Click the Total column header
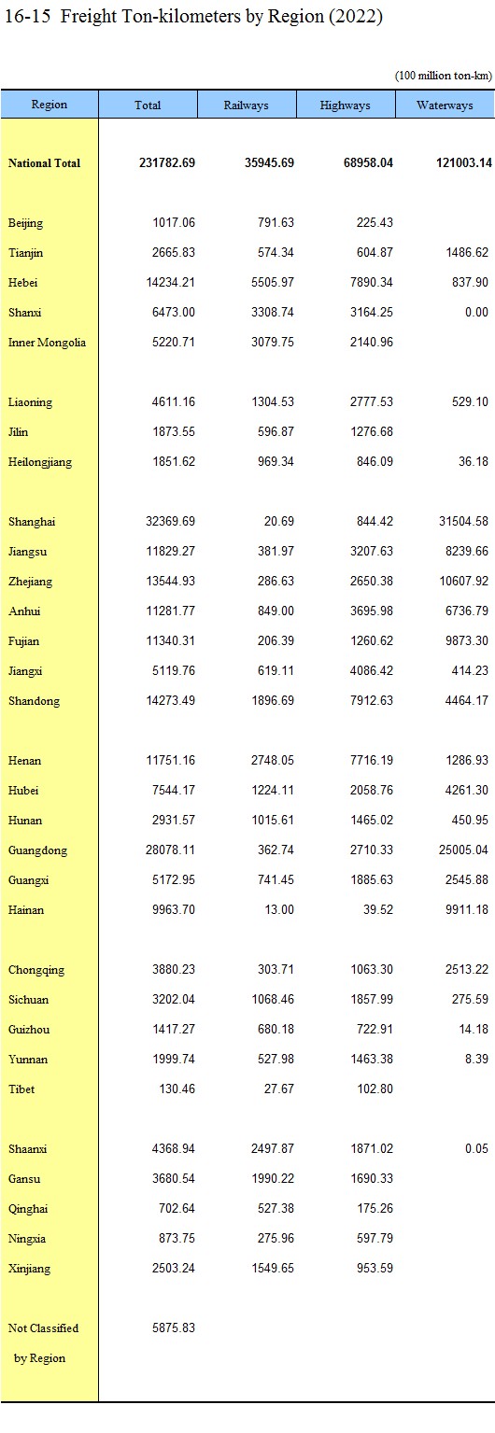This screenshot has width=495, height=1433. (148, 105)
